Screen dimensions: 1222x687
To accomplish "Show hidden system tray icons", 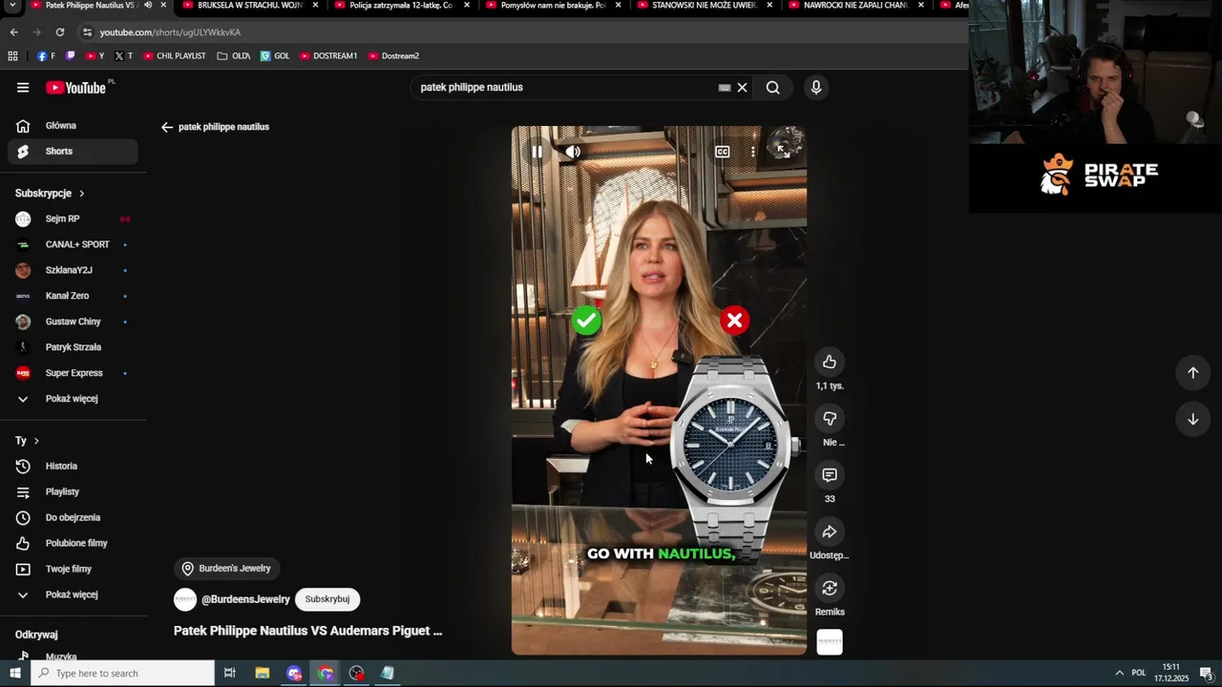I will click(1119, 674).
